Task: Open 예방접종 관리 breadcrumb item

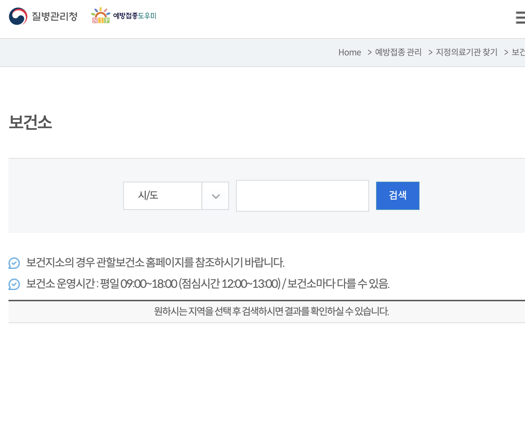Action: point(398,52)
